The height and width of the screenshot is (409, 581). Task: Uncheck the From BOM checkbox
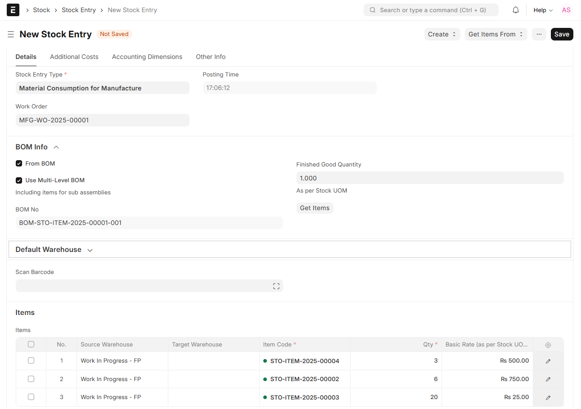[x=19, y=163]
